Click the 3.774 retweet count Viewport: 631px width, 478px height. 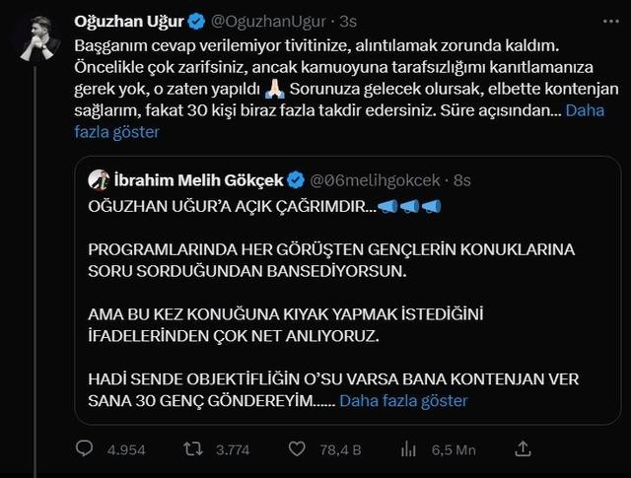[233, 450]
